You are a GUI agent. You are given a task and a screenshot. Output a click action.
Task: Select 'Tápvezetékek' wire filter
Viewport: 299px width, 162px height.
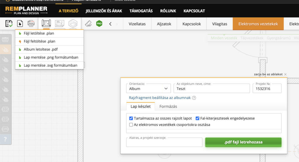252,38
